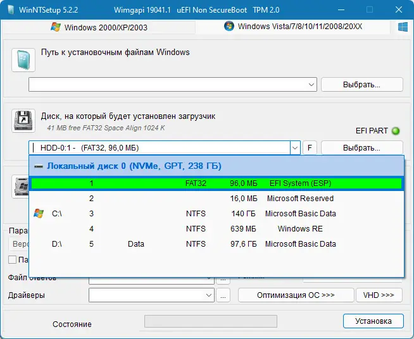Click Wimgapi 19041.1 text in title bar

(142, 10)
